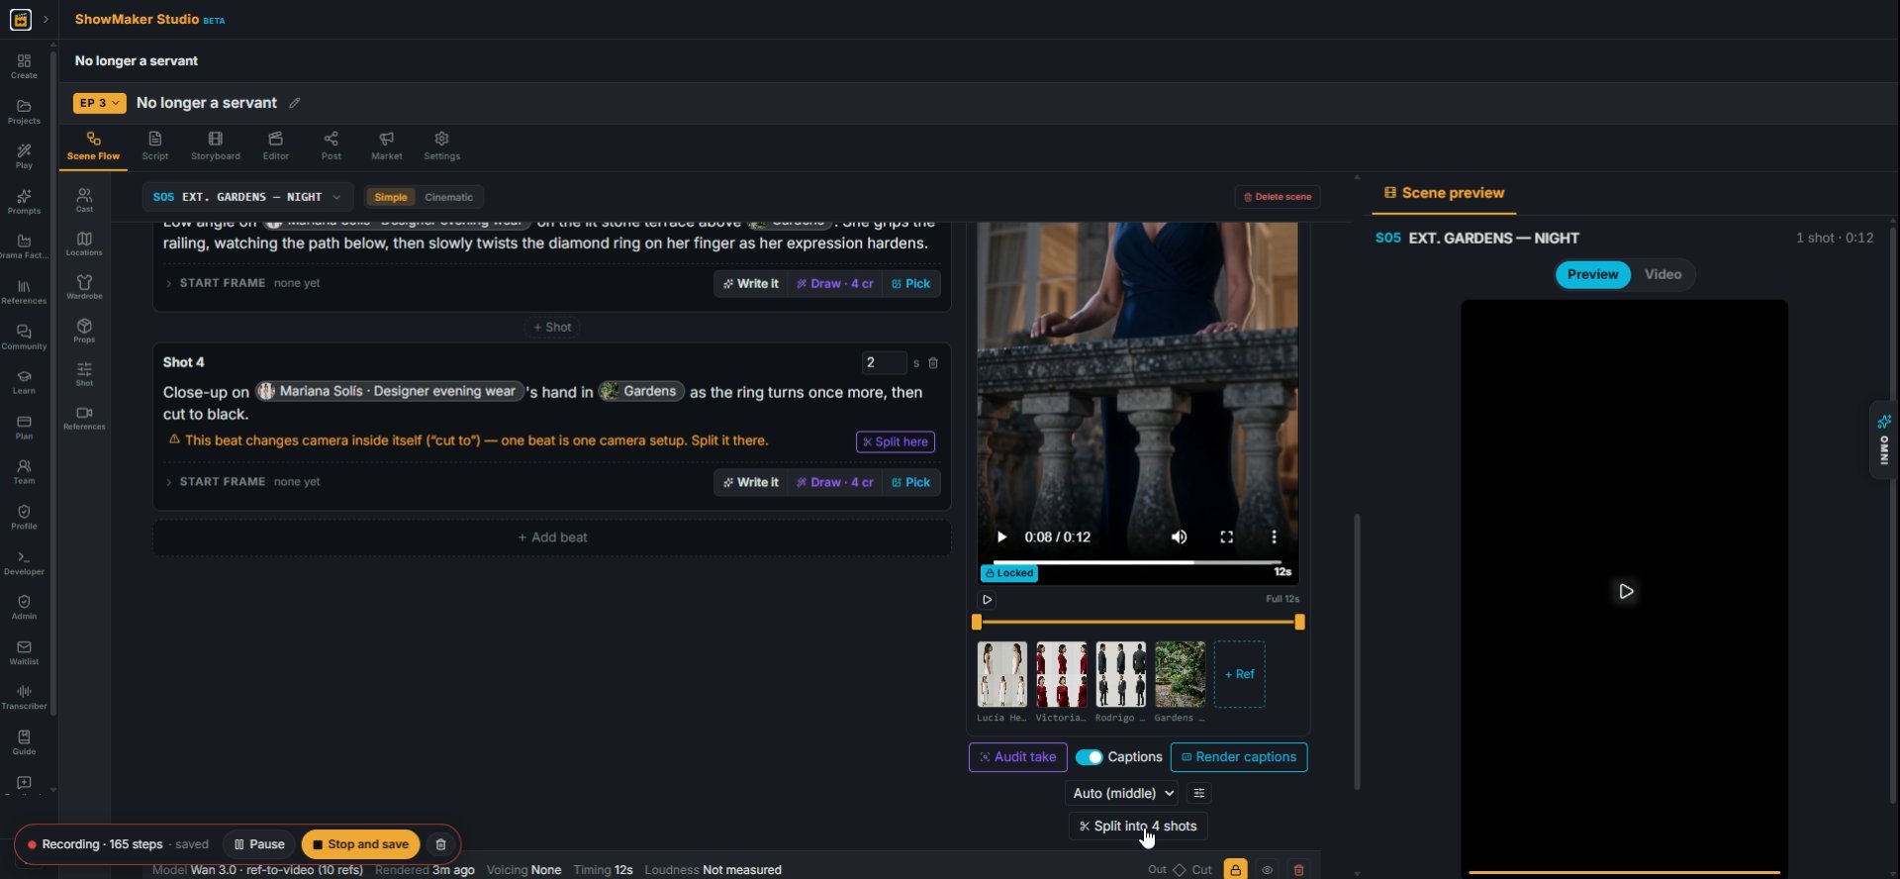The height and width of the screenshot is (879, 1900).
Task: Delete Shot 4 with its trash icon
Action: pos(933,363)
